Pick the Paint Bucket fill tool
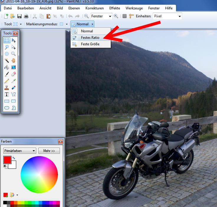Image resolution: width=217 pixels, height=207 pixels. (x=7, y=67)
